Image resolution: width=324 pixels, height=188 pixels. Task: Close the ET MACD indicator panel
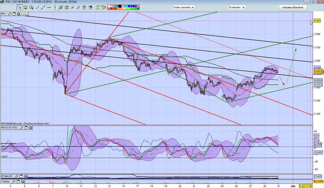[25, 176]
